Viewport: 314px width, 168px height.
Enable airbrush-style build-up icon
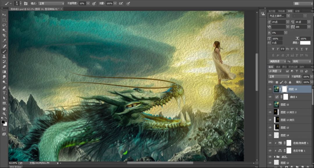[x=121, y=3]
